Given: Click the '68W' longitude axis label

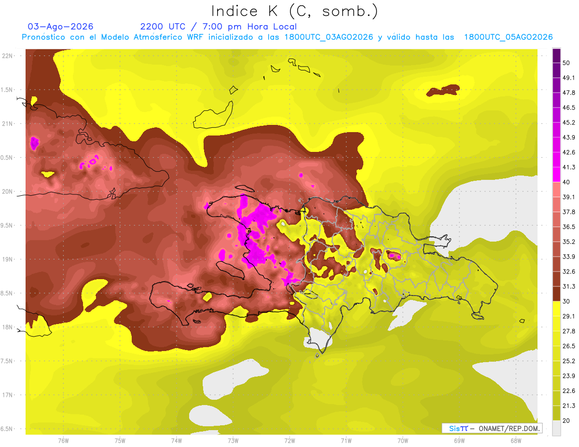Looking at the screenshot, I should (516, 441).
